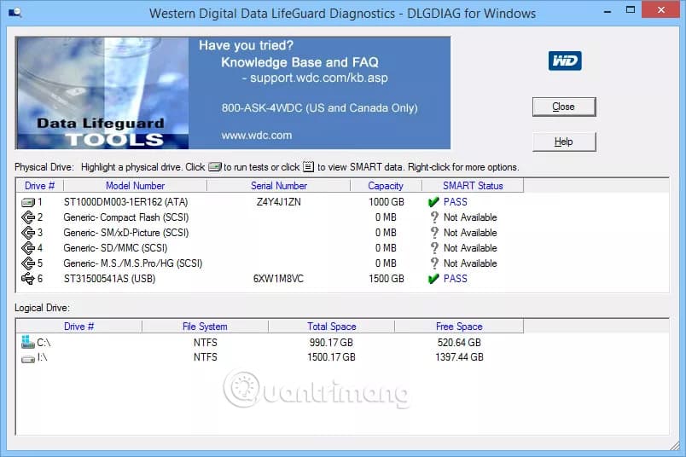Click the question mark beside SM/xD-Picture status
686x457 pixels.
coord(434,233)
